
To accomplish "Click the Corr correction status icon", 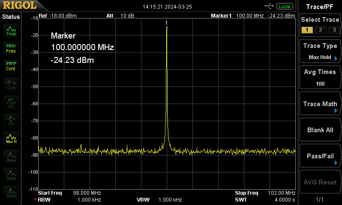I will tap(11, 85).
